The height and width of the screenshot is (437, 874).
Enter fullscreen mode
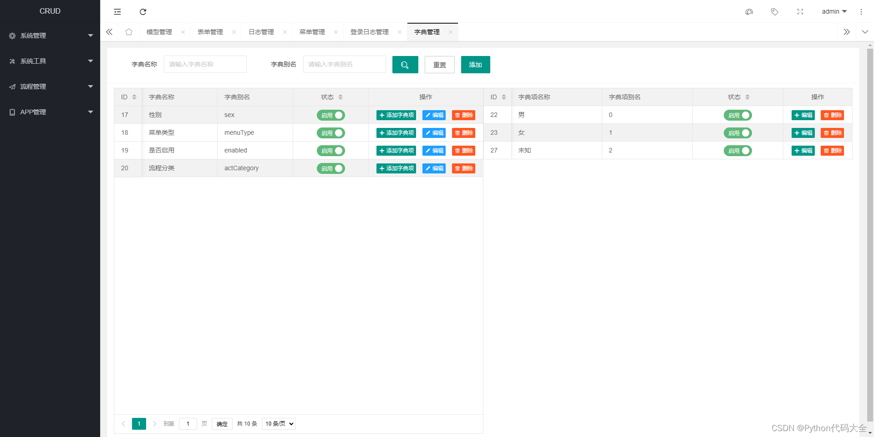coord(800,11)
